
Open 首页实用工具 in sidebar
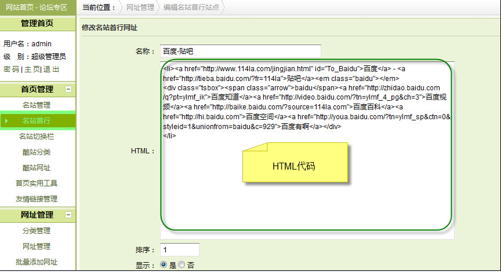pyautogui.click(x=37, y=183)
